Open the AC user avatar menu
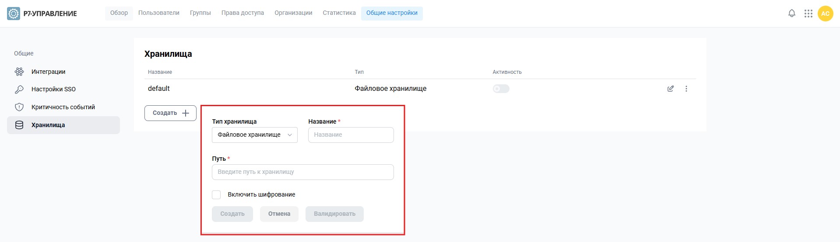 tap(825, 14)
